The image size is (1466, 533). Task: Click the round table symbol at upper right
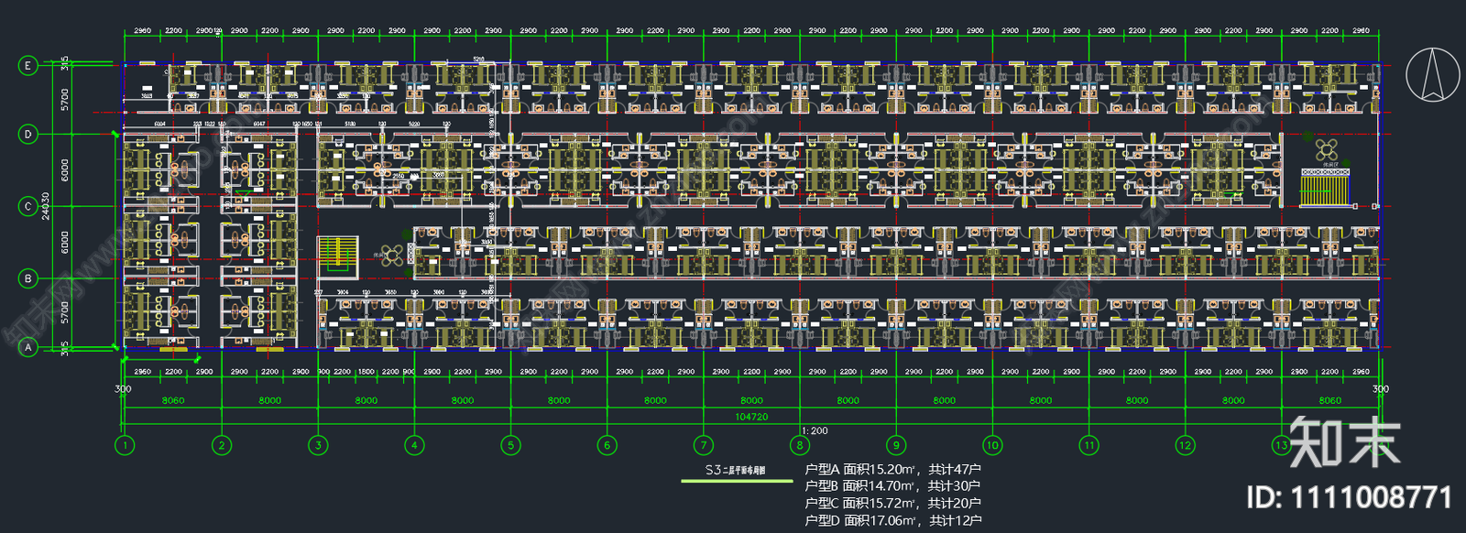click(x=1326, y=149)
